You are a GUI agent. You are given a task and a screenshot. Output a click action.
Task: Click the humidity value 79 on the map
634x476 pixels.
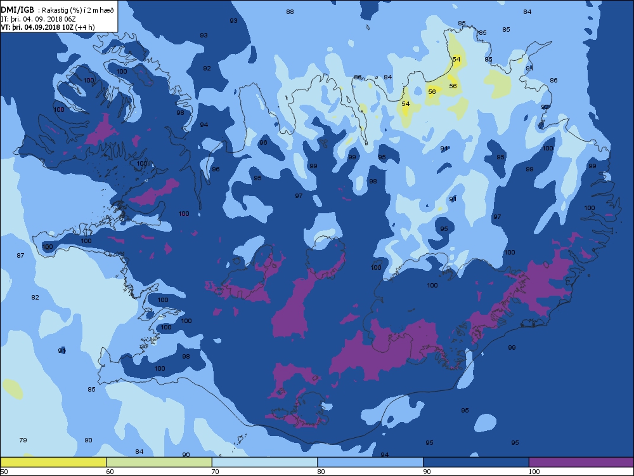[x=23, y=440]
